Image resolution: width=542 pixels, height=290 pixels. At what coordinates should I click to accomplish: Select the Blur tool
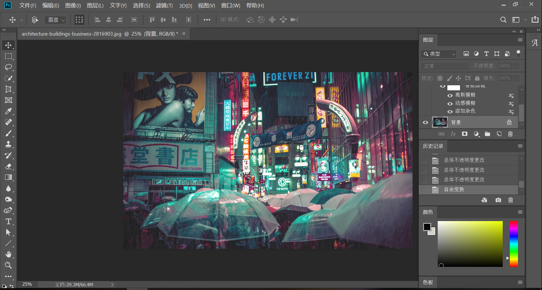(x=8, y=188)
